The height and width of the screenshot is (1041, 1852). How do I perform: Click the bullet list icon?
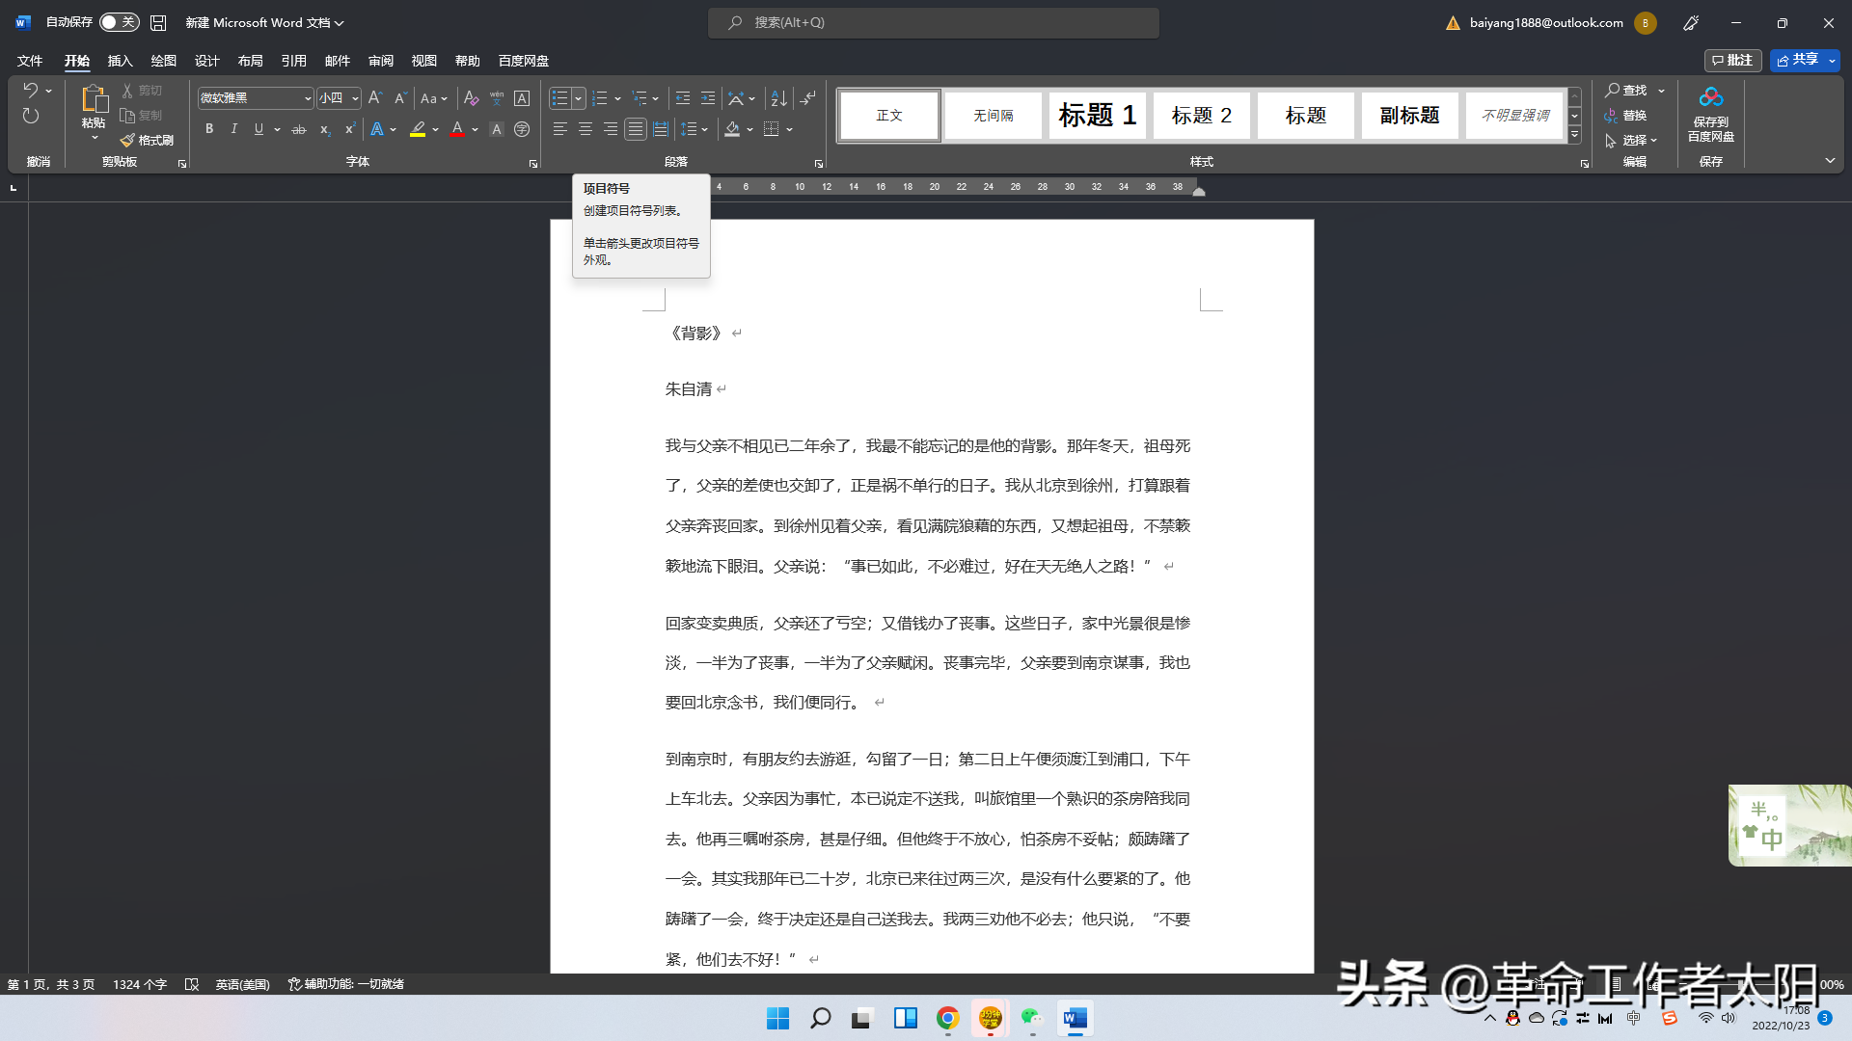coord(559,98)
